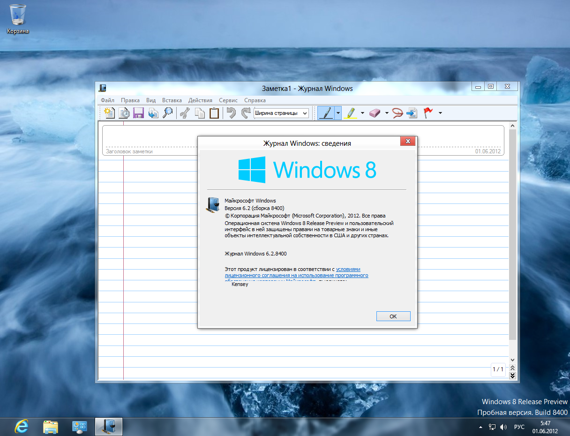Go to next page double-arrow button
570x436 pixels.
(x=512, y=376)
